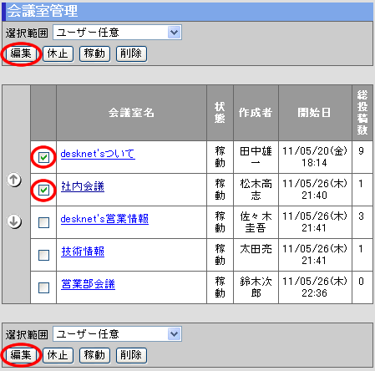Click the top 編集 button
Screen dimensions: 375x371
tap(21, 53)
